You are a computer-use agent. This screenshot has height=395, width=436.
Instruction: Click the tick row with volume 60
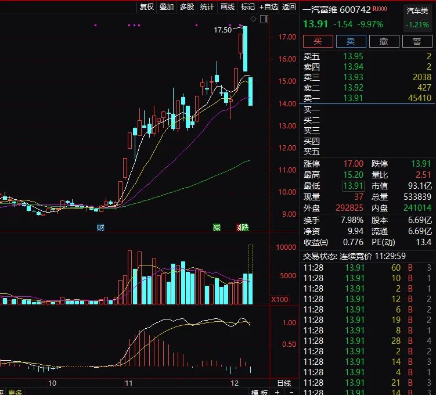pyautogui.click(x=367, y=268)
